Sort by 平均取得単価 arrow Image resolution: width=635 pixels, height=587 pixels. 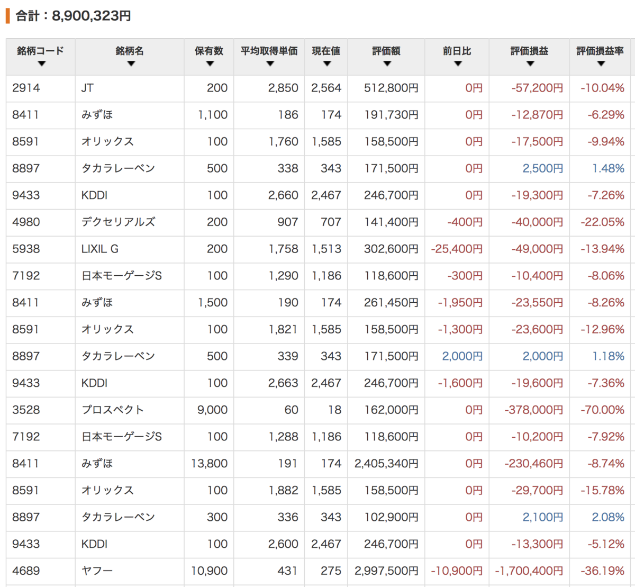(x=270, y=64)
